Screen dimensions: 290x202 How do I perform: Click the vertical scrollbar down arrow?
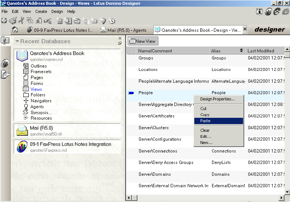(x=287, y=192)
